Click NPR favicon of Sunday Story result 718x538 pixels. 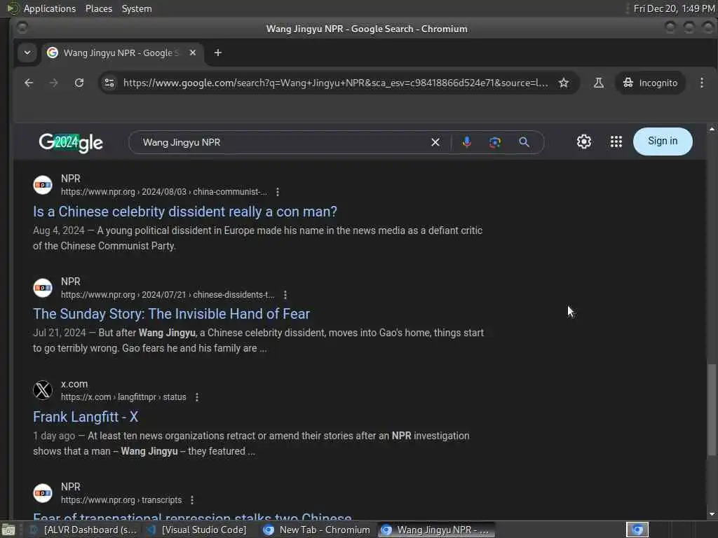coord(43,288)
